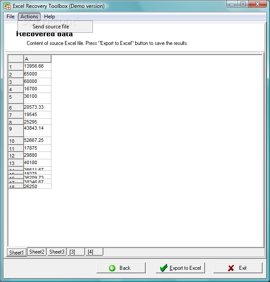
Task: Select row header 5
Action: [x=16, y=98]
